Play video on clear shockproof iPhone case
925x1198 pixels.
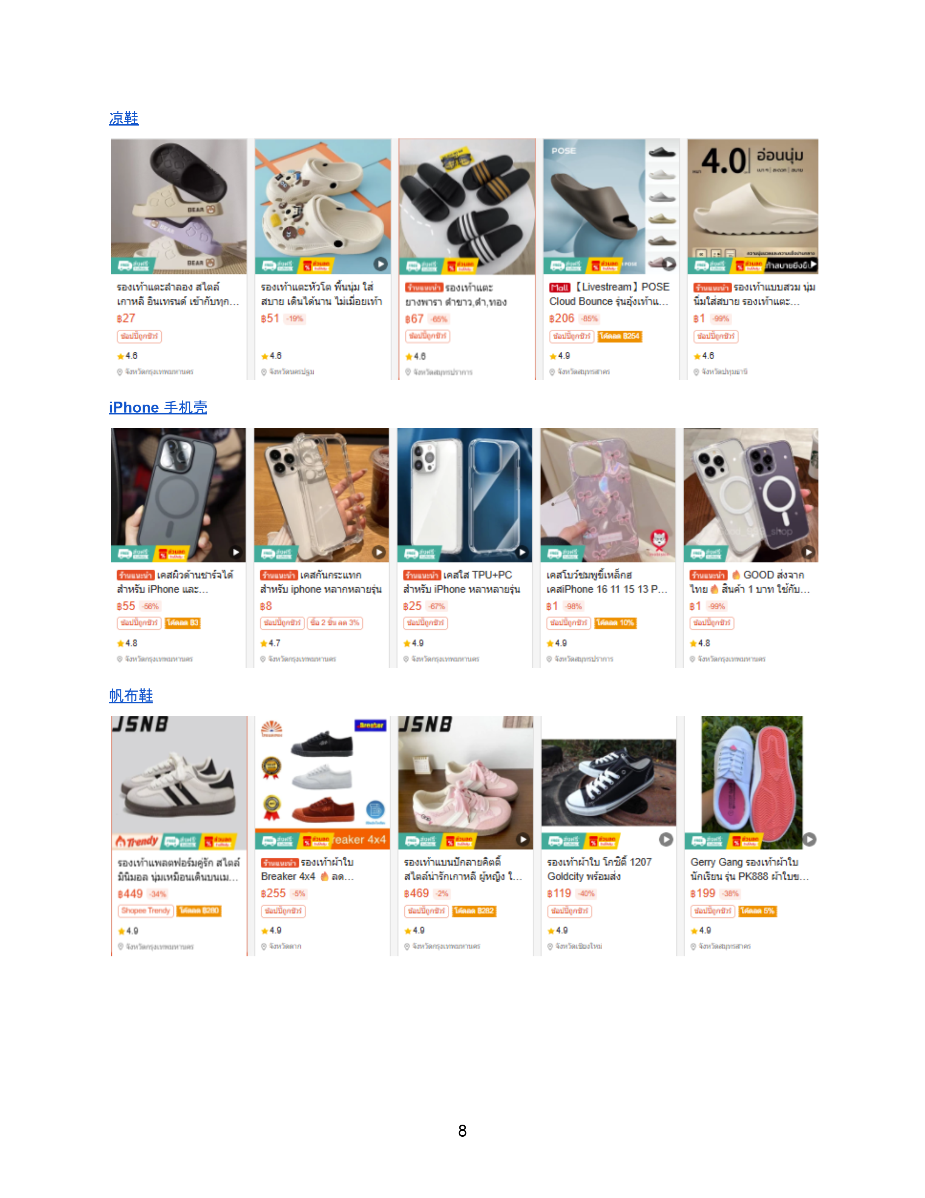(379, 552)
